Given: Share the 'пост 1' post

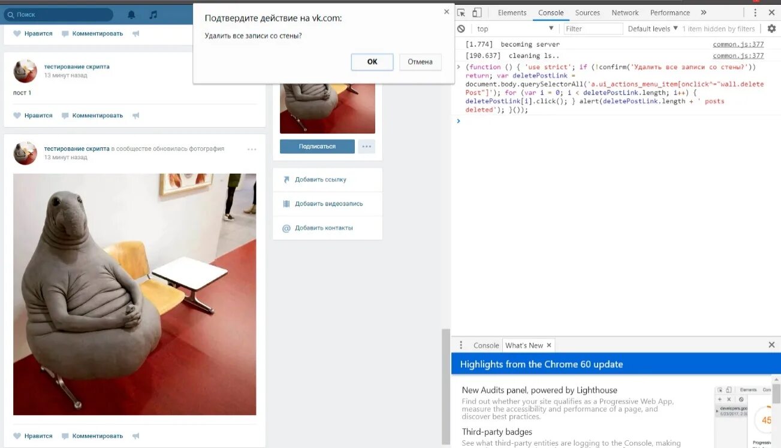Looking at the screenshot, I should click(136, 116).
